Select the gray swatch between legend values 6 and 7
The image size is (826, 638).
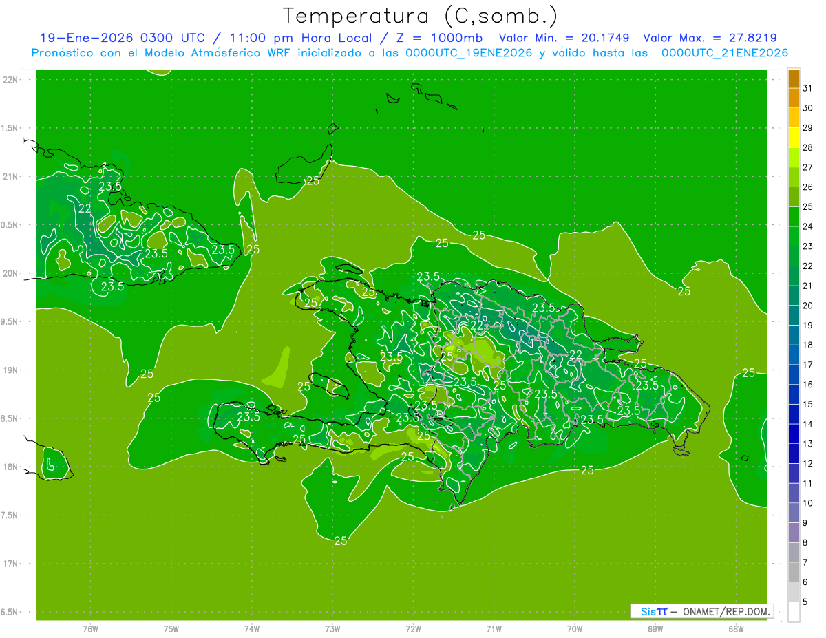click(794, 572)
